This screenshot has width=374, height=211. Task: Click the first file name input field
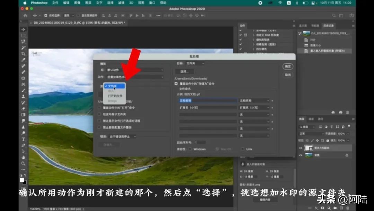tap(208, 101)
